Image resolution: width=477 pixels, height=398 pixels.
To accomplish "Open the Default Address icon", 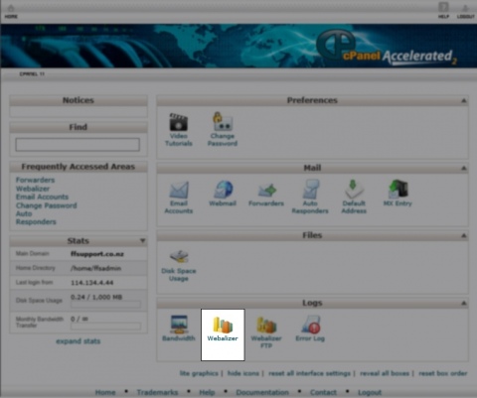I will coord(354,198).
